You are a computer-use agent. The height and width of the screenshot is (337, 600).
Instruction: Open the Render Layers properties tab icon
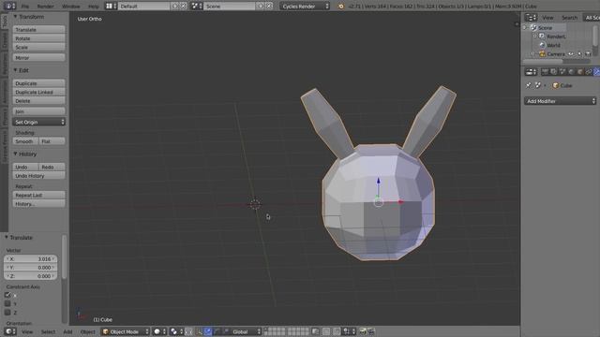pos(554,72)
